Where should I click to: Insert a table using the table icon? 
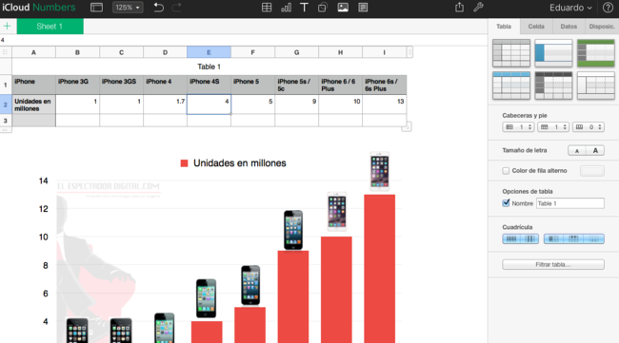point(267,8)
